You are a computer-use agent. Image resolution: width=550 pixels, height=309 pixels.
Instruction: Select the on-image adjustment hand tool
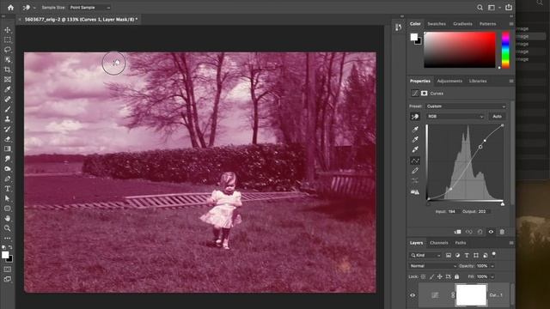click(x=415, y=117)
